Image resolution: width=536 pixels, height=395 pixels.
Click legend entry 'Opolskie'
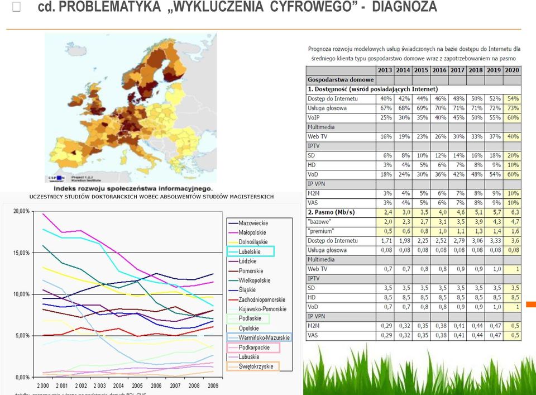[x=248, y=329]
